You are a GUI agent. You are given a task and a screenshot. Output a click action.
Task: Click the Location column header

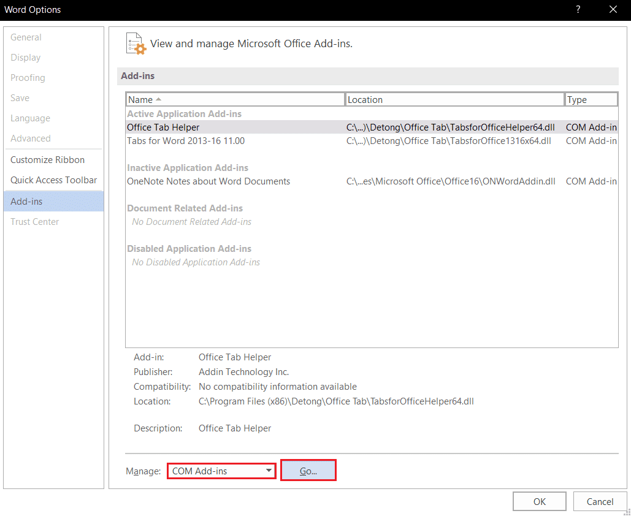pos(455,99)
